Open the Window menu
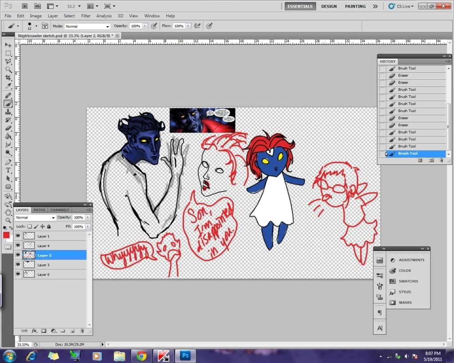The width and height of the screenshot is (454, 363). pos(152,16)
